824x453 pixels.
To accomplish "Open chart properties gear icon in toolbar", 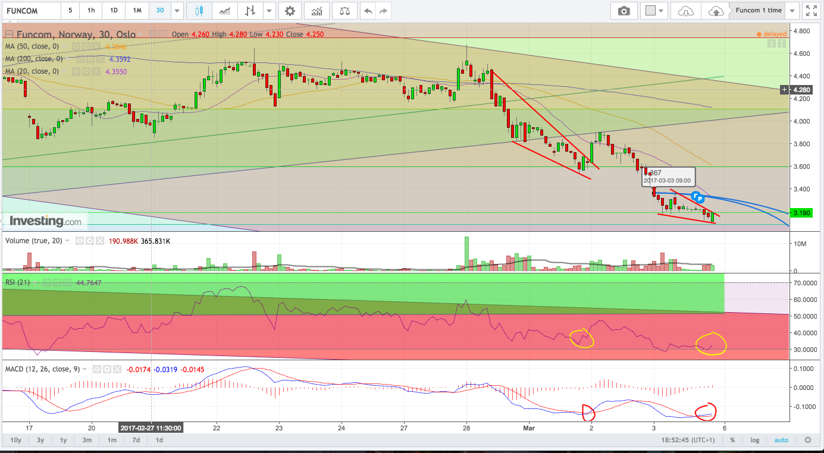I will (289, 11).
